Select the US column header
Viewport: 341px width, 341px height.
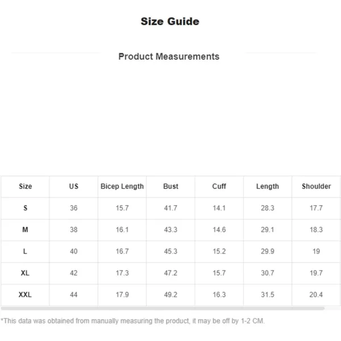pyautogui.click(x=74, y=186)
